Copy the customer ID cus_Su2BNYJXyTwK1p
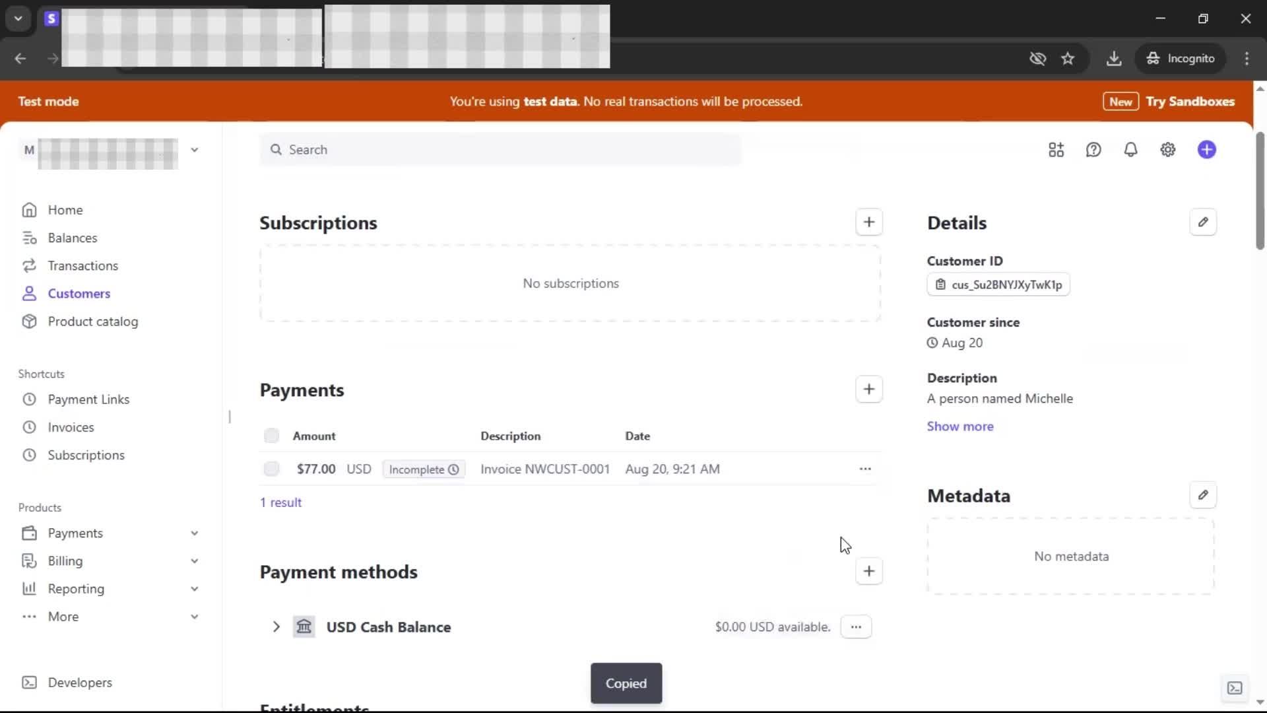The height and width of the screenshot is (713, 1267). click(x=998, y=285)
